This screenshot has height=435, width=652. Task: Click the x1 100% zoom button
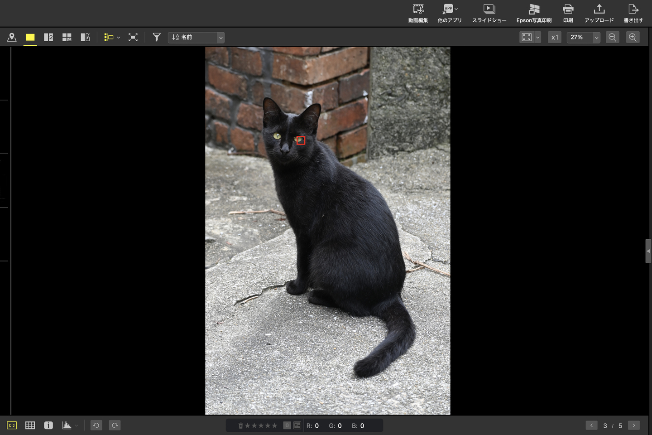pos(555,38)
